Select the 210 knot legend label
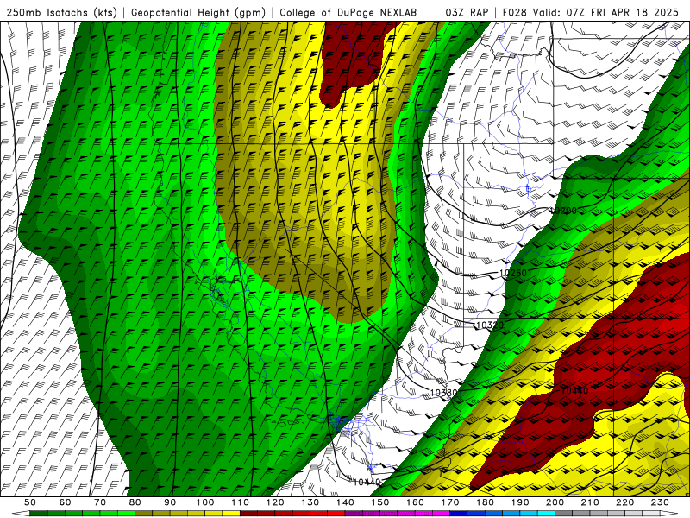The image size is (690, 518). [x=591, y=502]
